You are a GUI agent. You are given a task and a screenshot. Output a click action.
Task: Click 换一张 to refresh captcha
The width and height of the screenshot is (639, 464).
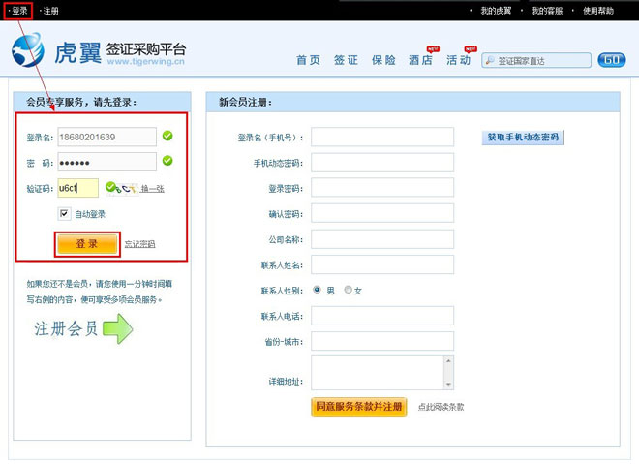[x=152, y=188]
